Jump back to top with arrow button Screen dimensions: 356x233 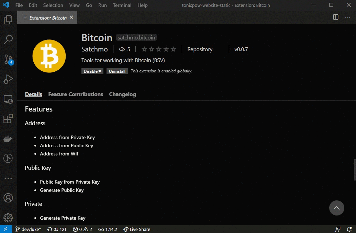pyautogui.click(x=337, y=208)
